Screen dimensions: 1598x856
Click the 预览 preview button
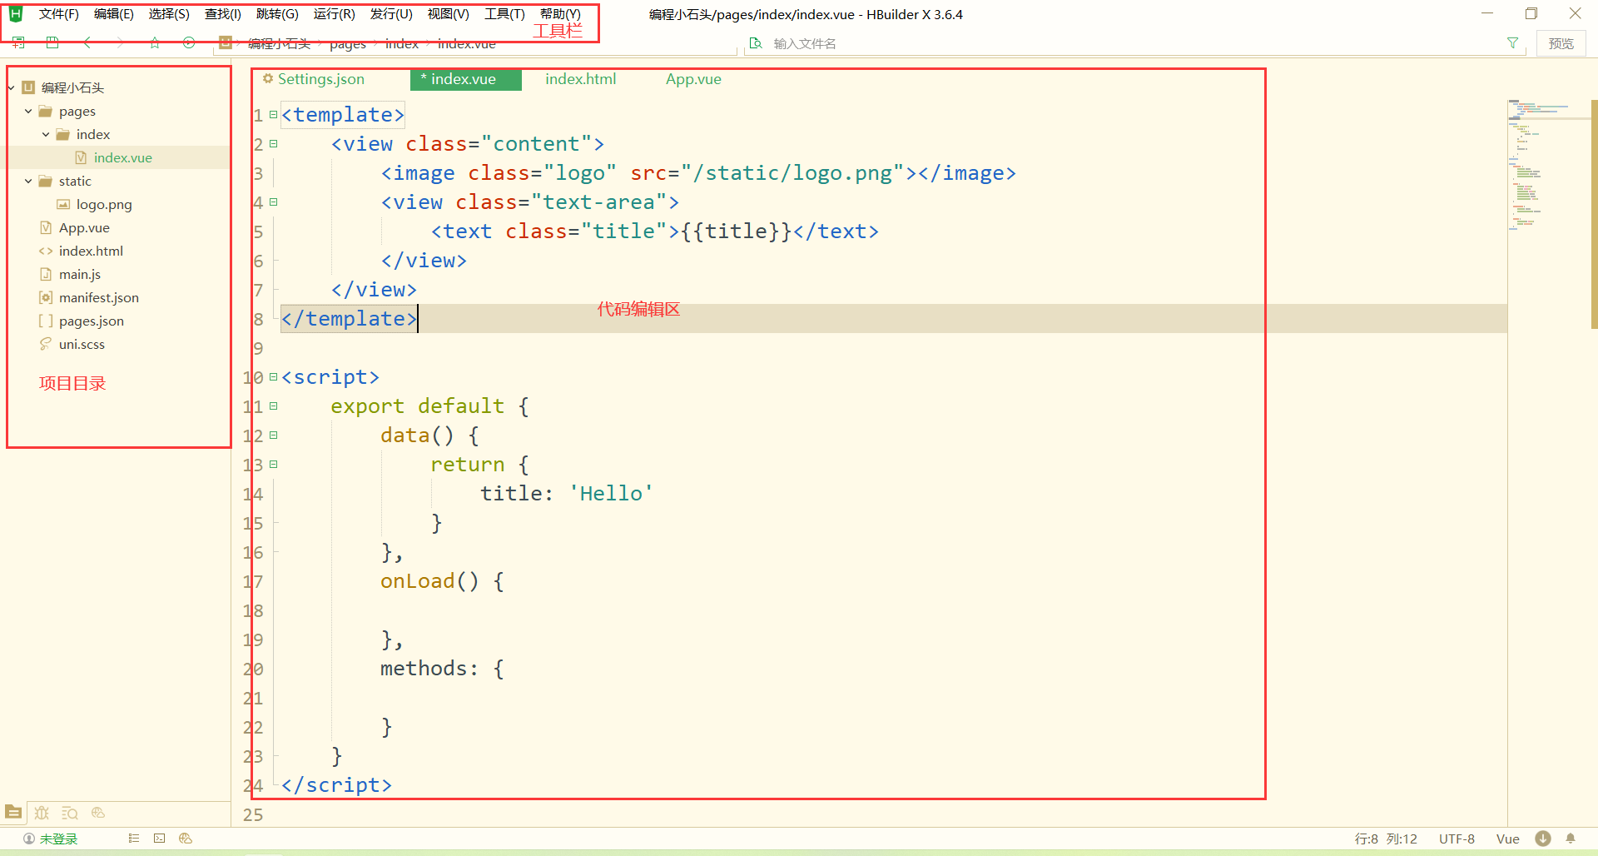[x=1561, y=43]
